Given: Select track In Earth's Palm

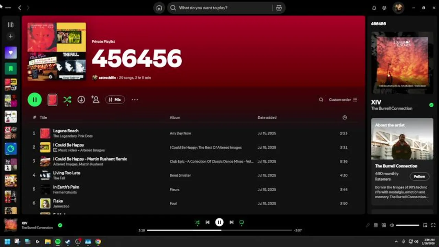Looking at the screenshot, I should pyautogui.click(x=66, y=187).
